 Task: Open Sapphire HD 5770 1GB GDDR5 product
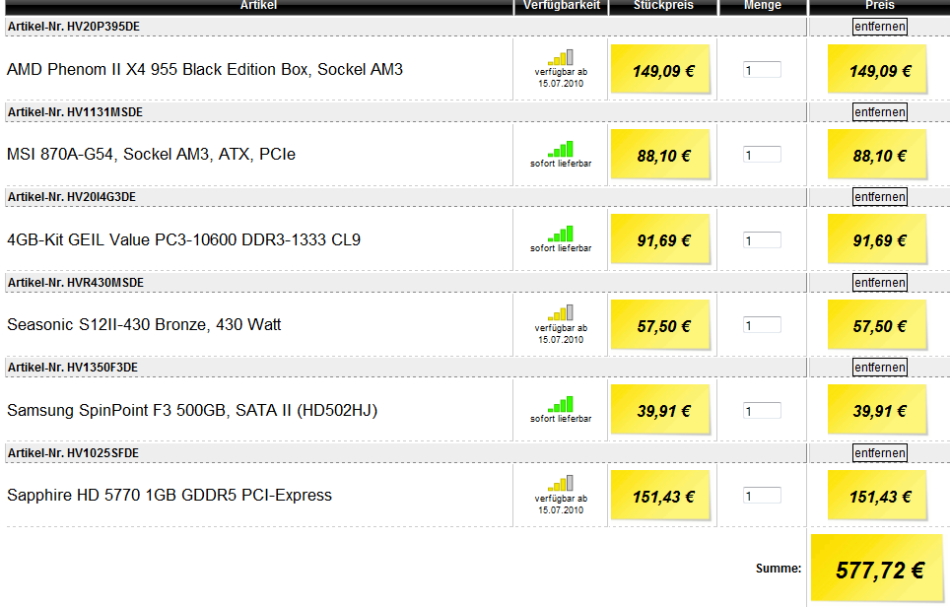(x=170, y=496)
